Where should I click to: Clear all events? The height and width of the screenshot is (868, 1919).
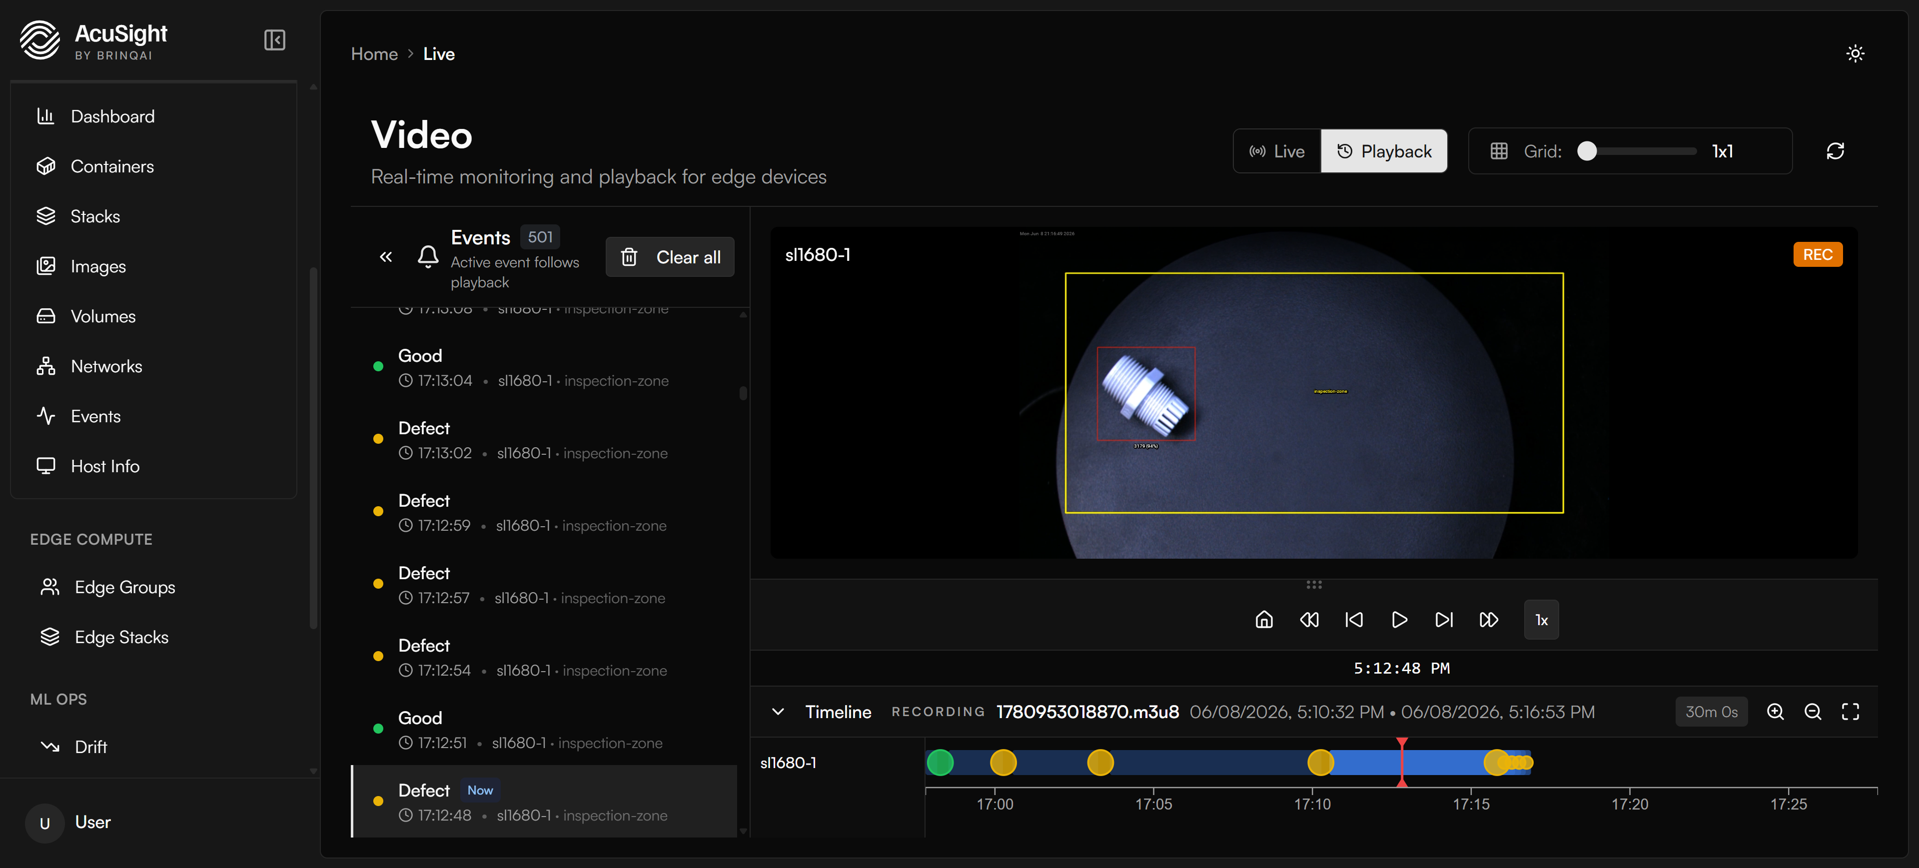point(670,257)
